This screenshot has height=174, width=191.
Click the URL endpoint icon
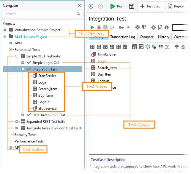[x=128, y=27]
